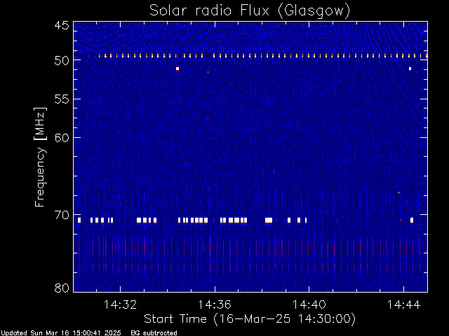The height and width of the screenshot is (336, 449).
Task: Click the 14:40 time tick label
Action: [309, 304]
